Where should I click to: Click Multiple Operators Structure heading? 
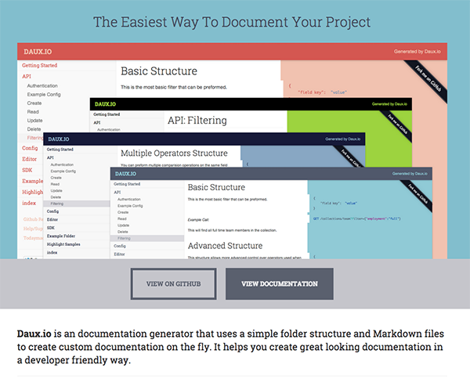(x=174, y=153)
